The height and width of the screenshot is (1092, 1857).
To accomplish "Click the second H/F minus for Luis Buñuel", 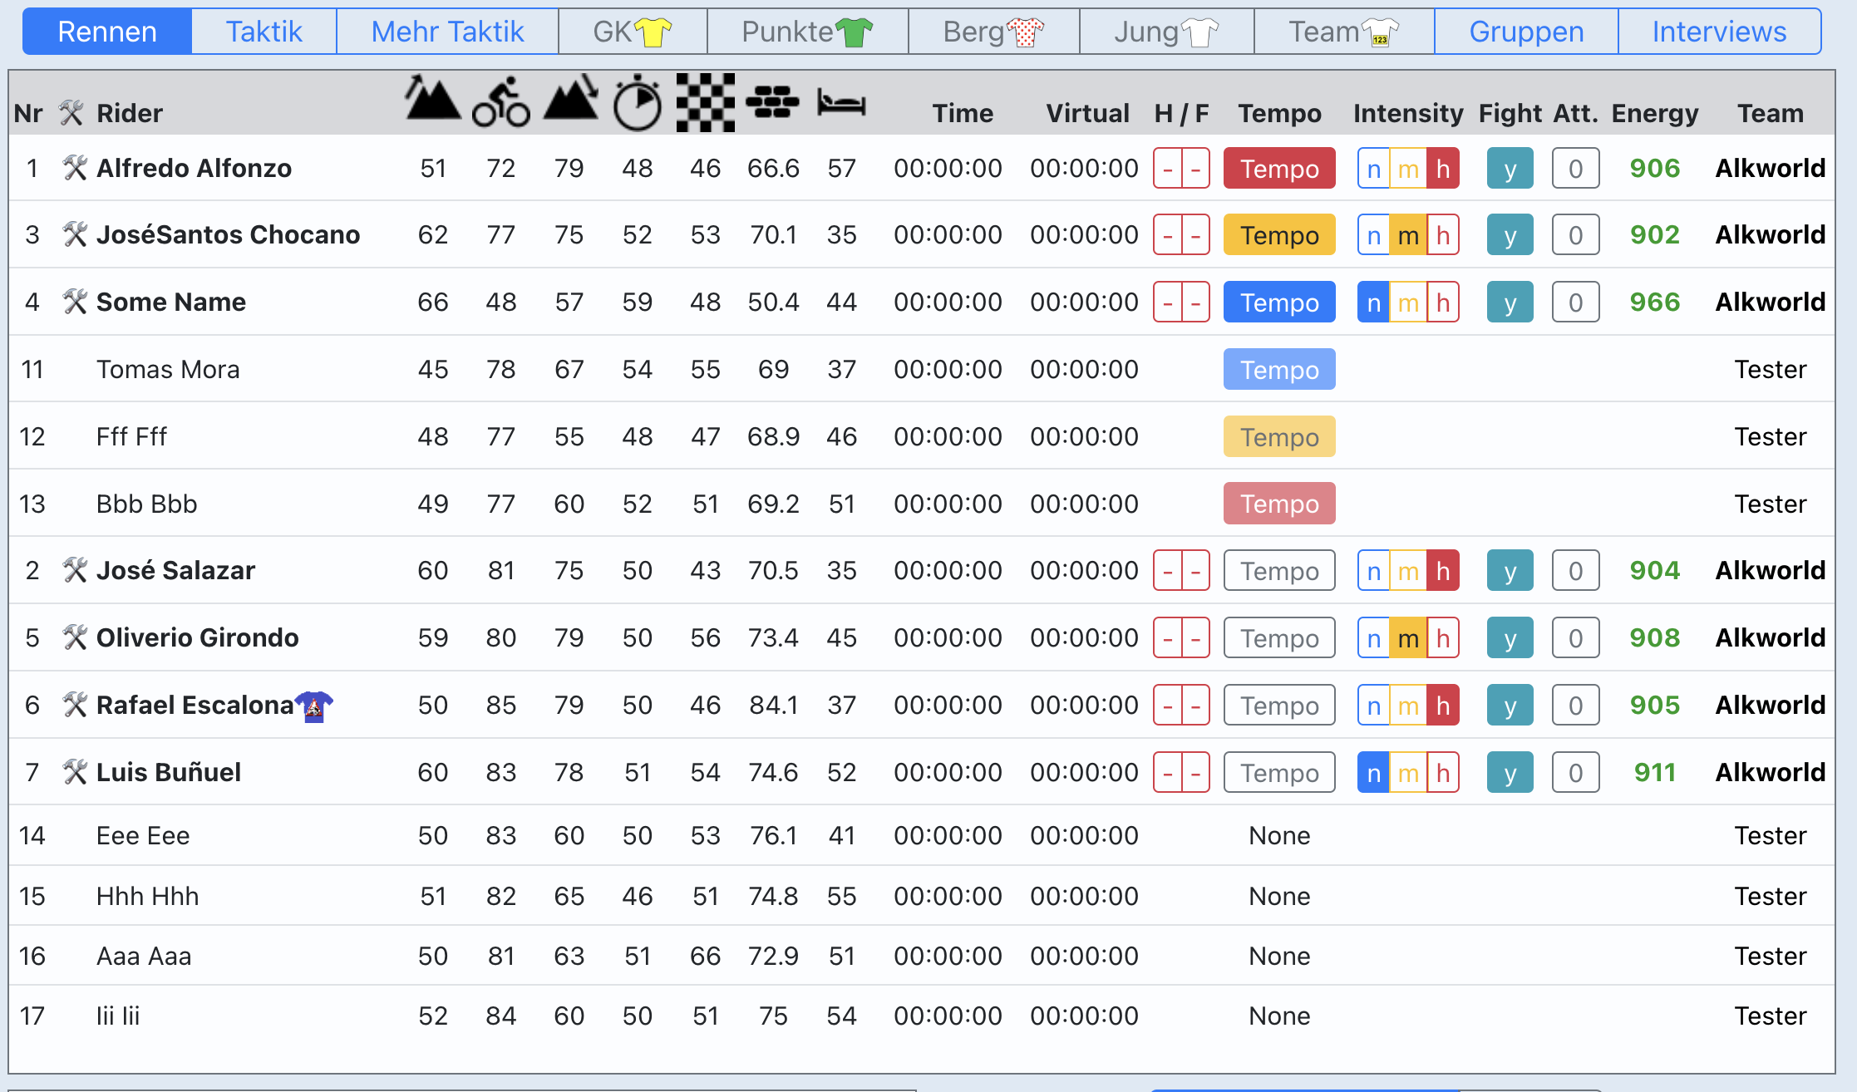I will [1196, 773].
